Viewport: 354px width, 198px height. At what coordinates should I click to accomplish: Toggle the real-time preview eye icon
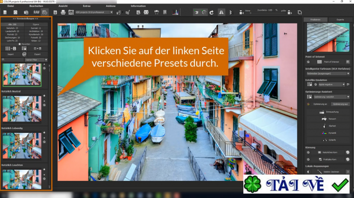(197, 12)
